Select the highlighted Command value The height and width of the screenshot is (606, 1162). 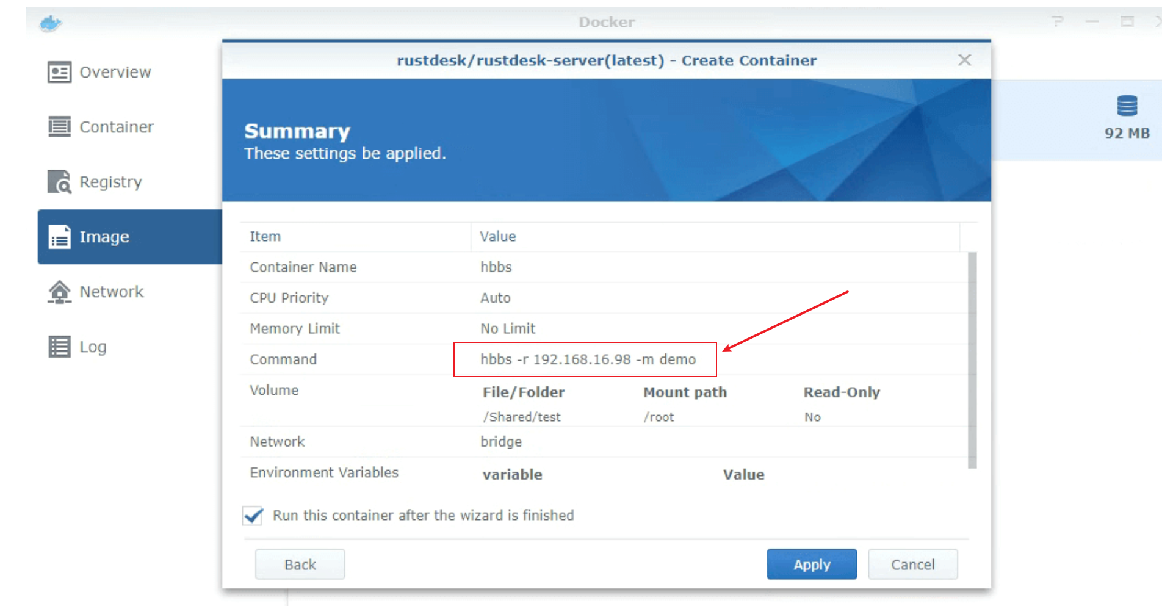pyautogui.click(x=587, y=359)
